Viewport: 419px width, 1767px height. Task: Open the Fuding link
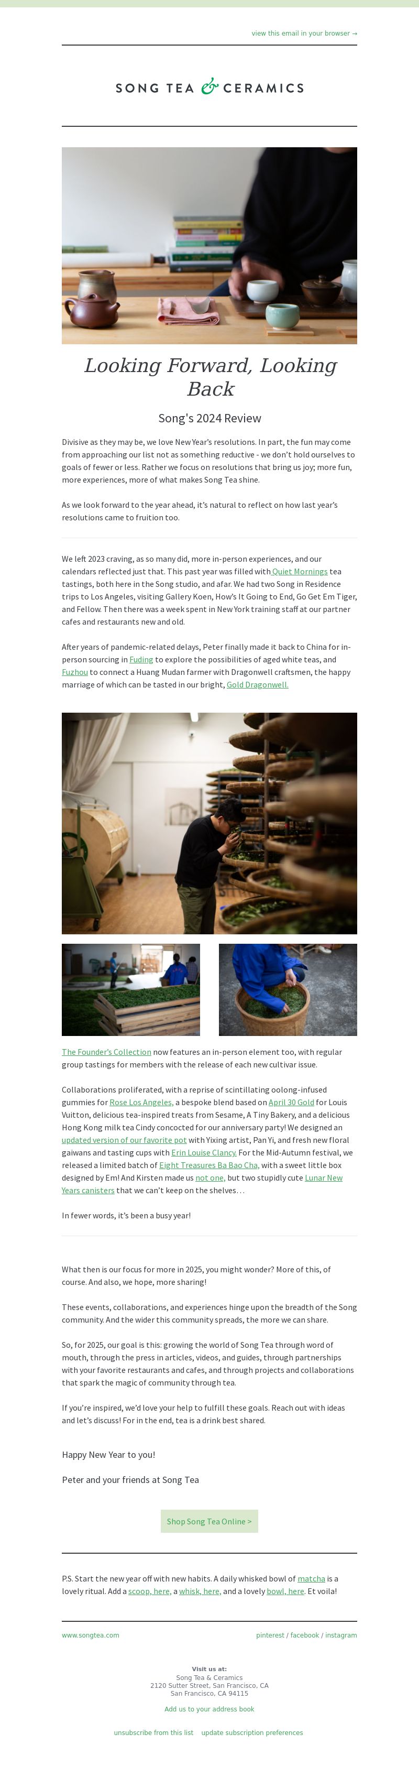[x=141, y=659]
